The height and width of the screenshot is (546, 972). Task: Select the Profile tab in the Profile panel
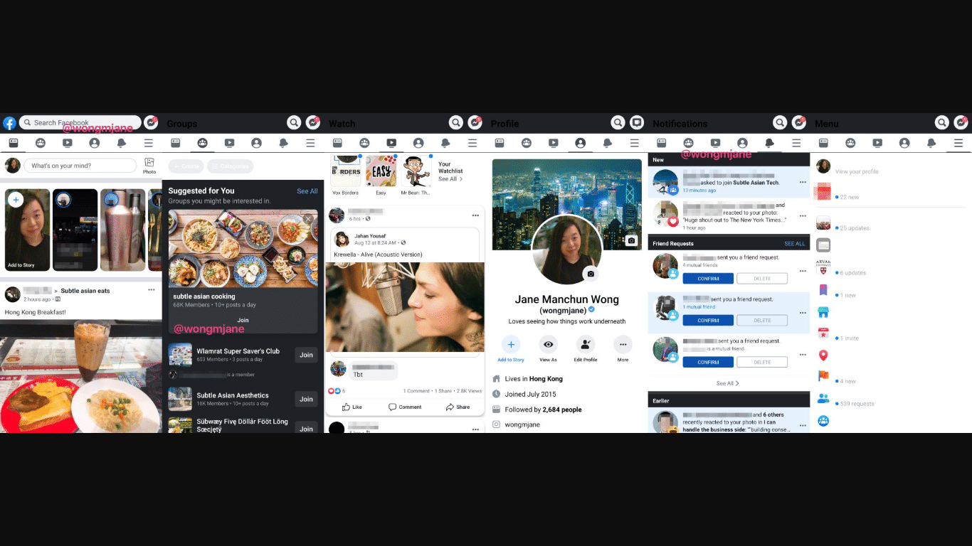pos(580,143)
